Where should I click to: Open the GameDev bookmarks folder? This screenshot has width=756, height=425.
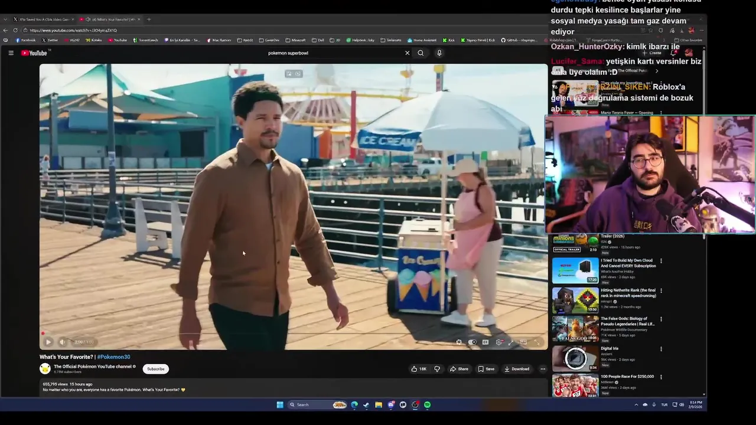coord(269,40)
